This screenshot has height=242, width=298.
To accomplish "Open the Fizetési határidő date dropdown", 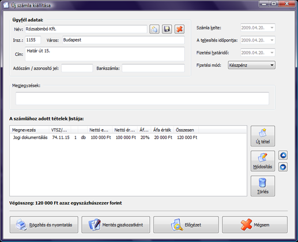I will pyautogui.click(x=272, y=52).
